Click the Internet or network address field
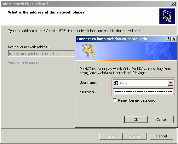Image resolution: width=178 pixels, height=144 pixels. [x=42, y=53]
